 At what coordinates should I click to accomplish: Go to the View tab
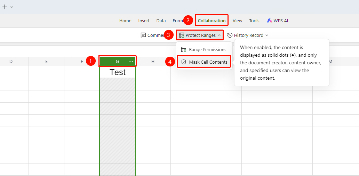pos(238,21)
